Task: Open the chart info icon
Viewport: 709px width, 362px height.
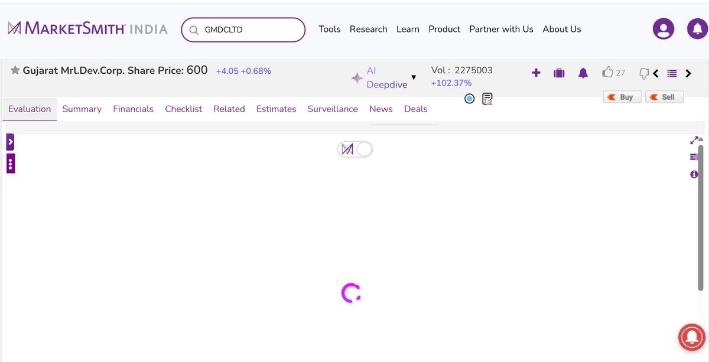Action: [x=694, y=174]
